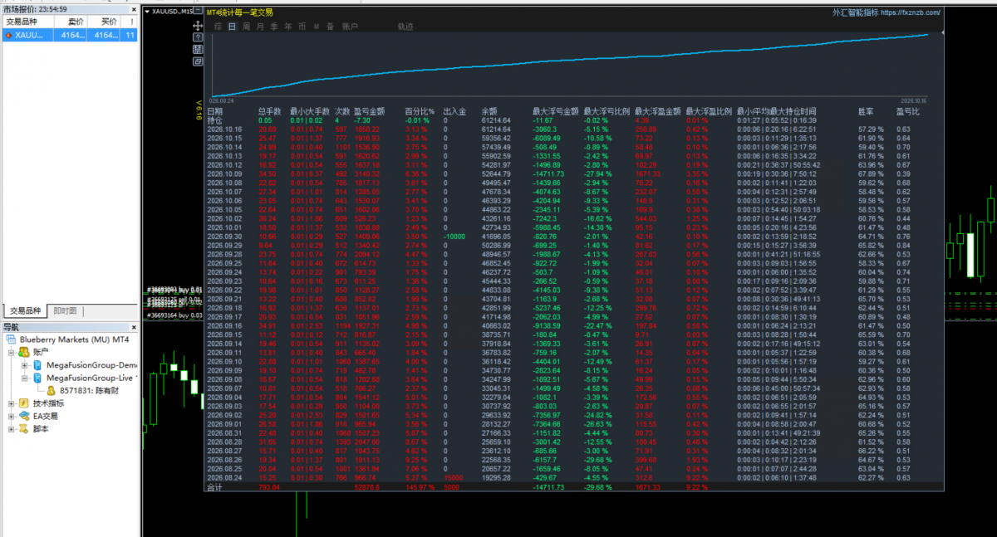
Task: Collapse the 账户 tree node
Action: [11, 352]
